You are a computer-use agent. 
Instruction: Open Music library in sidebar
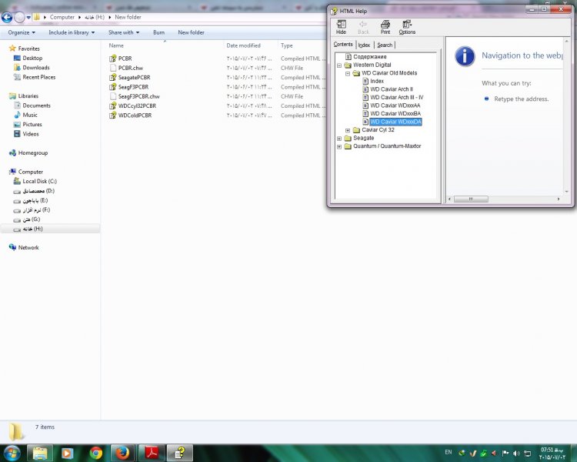[30, 115]
